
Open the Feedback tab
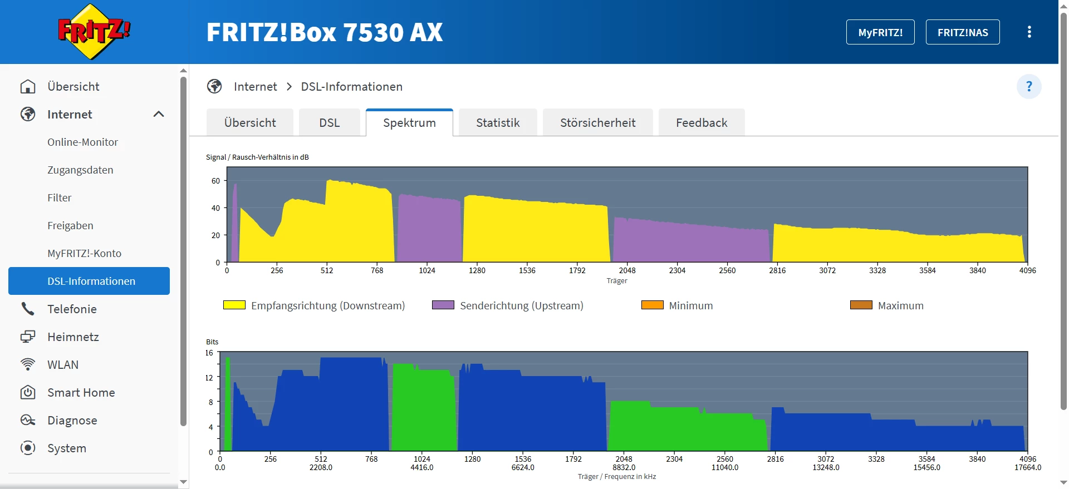[x=702, y=122]
